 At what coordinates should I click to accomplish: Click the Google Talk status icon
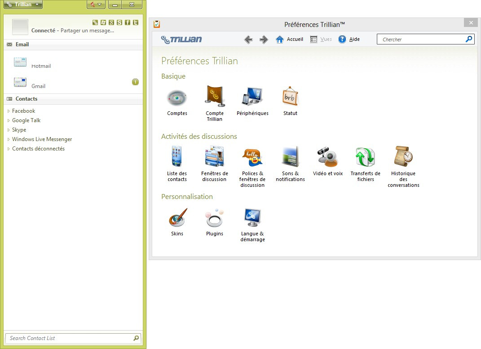(x=111, y=22)
